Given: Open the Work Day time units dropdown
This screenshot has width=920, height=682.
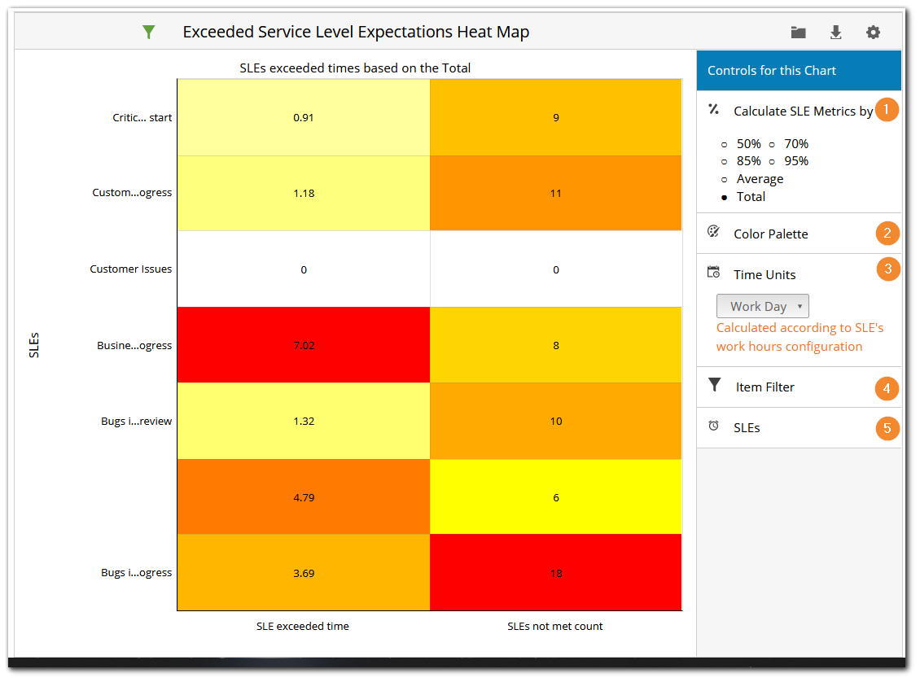Looking at the screenshot, I should (762, 306).
